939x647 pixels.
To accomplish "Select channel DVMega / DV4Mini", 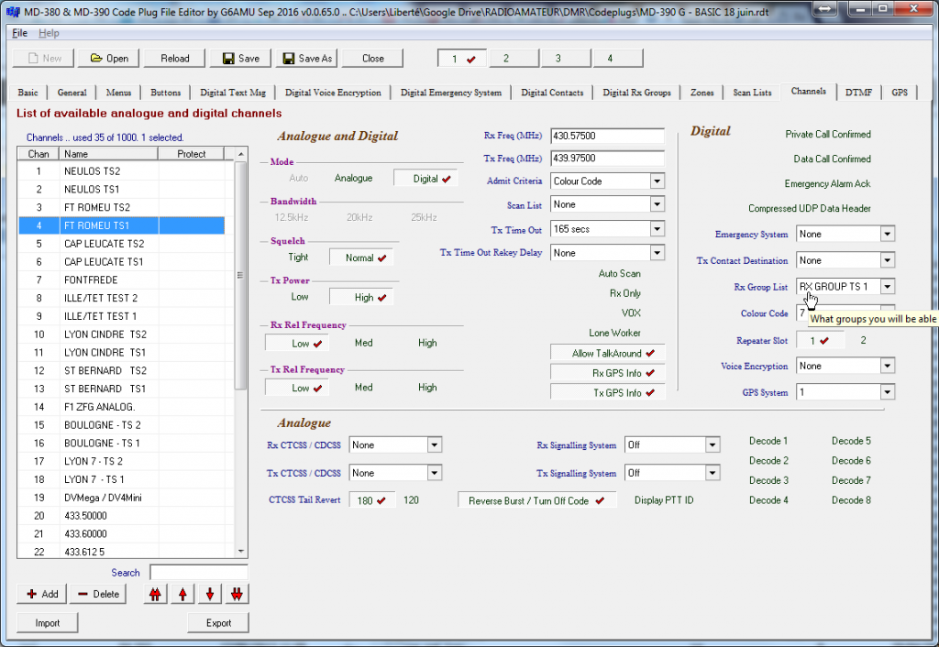I will [x=122, y=498].
